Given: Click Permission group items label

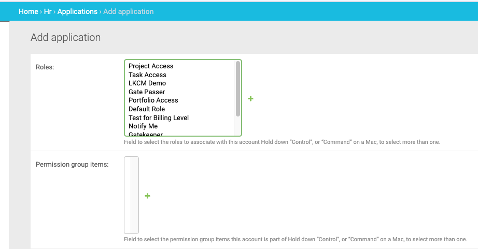Looking at the screenshot, I should coord(72,165).
